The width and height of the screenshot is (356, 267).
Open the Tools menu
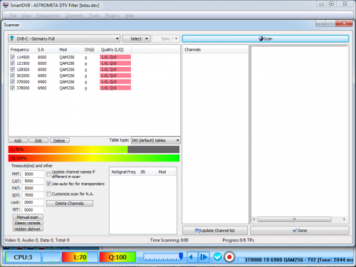point(94,16)
